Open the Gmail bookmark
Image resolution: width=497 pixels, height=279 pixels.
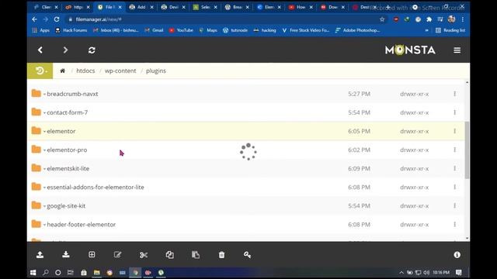pos(154,30)
